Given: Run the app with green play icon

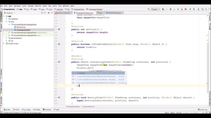Looking at the screenshot, I should pos(163,9).
